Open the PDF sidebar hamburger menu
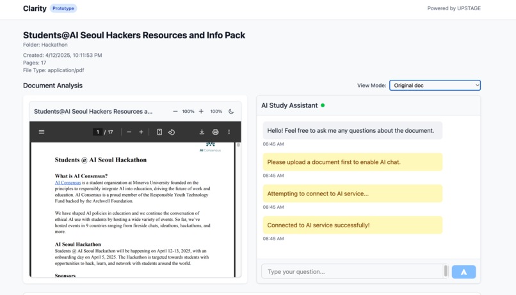 [42, 132]
